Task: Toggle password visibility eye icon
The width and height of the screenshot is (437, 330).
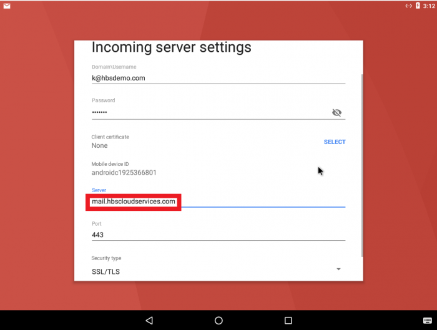Action: tap(336, 112)
